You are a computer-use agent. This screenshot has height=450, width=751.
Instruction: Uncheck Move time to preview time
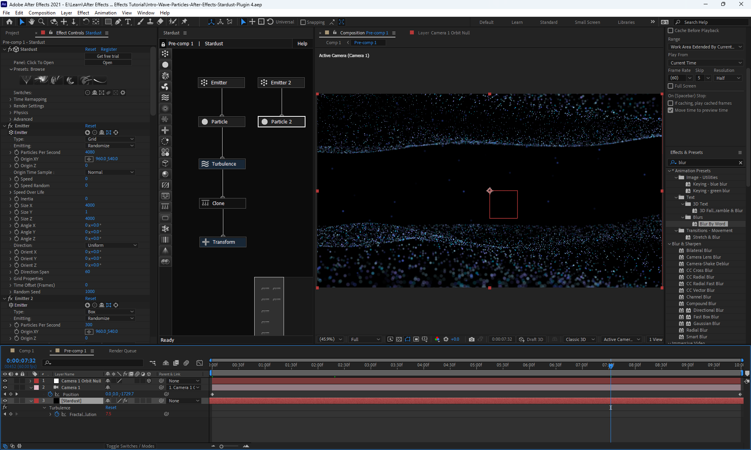670,111
